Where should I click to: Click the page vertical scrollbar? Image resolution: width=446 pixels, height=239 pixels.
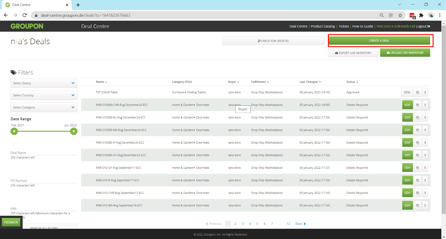click(443, 120)
